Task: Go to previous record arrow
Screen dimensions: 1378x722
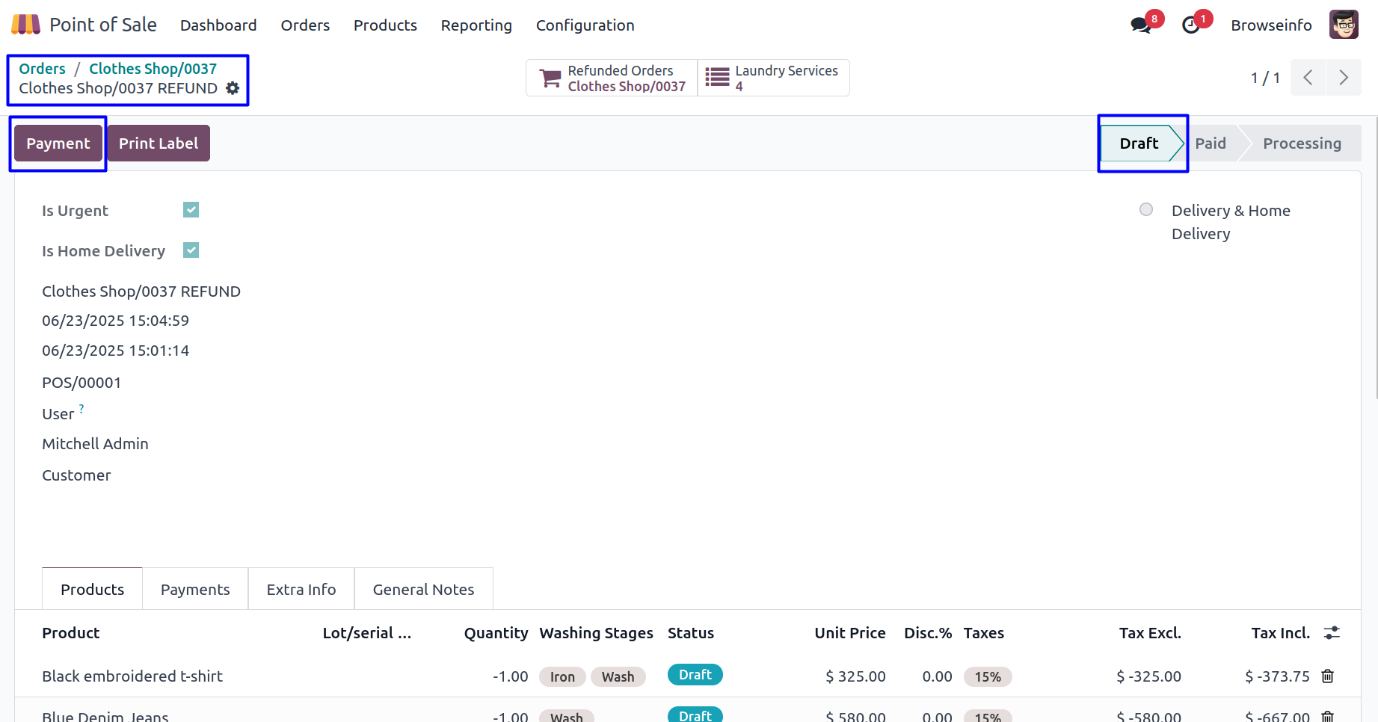Action: coord(1308,78)
